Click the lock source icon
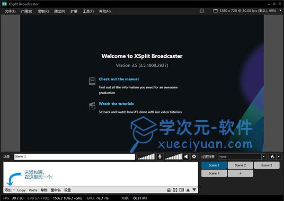Viewport: 284px width, 201px height. click(169, 190)
